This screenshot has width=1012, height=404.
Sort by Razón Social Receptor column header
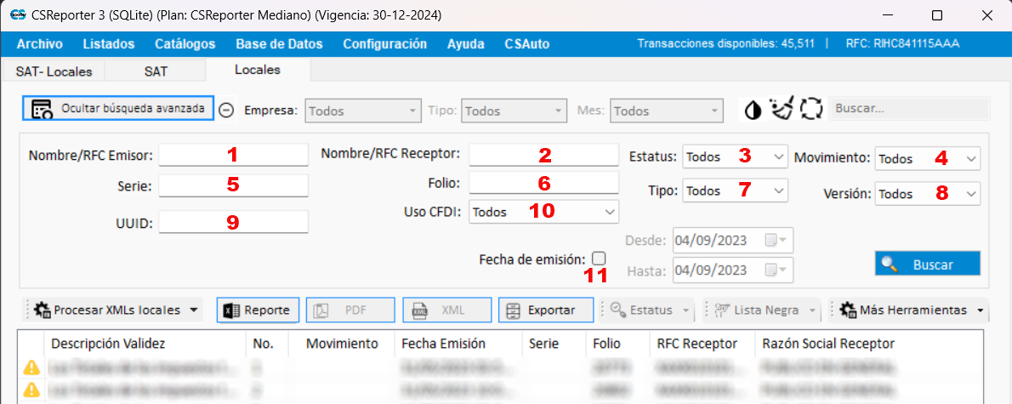[868, 344]
